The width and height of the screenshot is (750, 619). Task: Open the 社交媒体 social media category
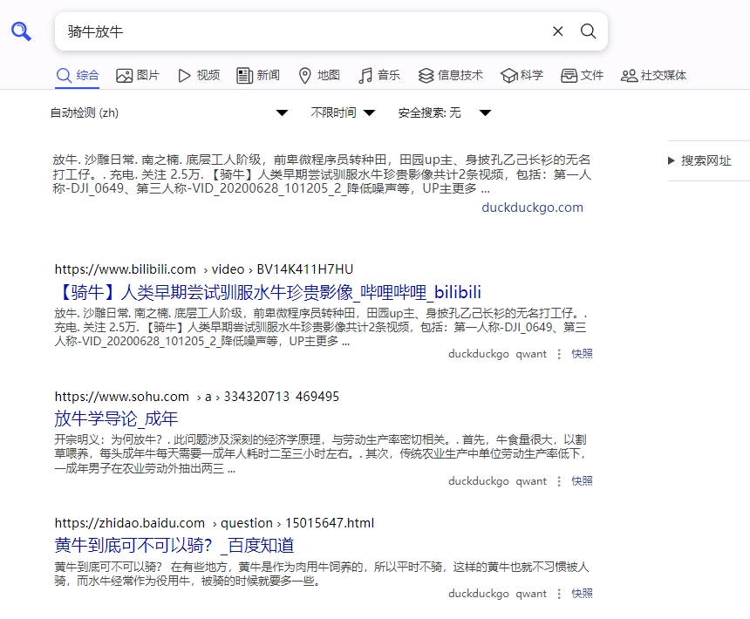click(653, 76)
